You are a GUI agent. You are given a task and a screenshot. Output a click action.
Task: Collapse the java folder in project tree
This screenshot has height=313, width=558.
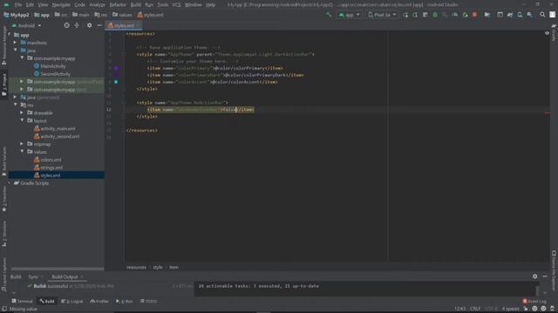(16, 50)
